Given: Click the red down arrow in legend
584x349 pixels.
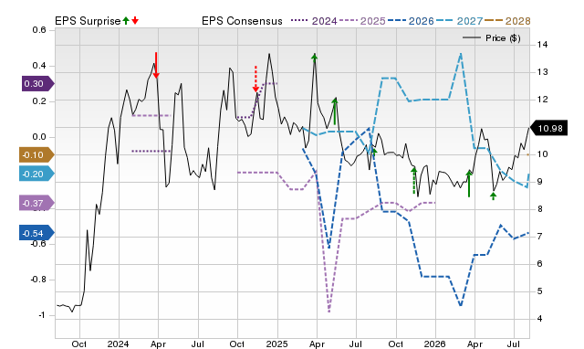Looking at the screenshot, I should [x=135, y=21].
